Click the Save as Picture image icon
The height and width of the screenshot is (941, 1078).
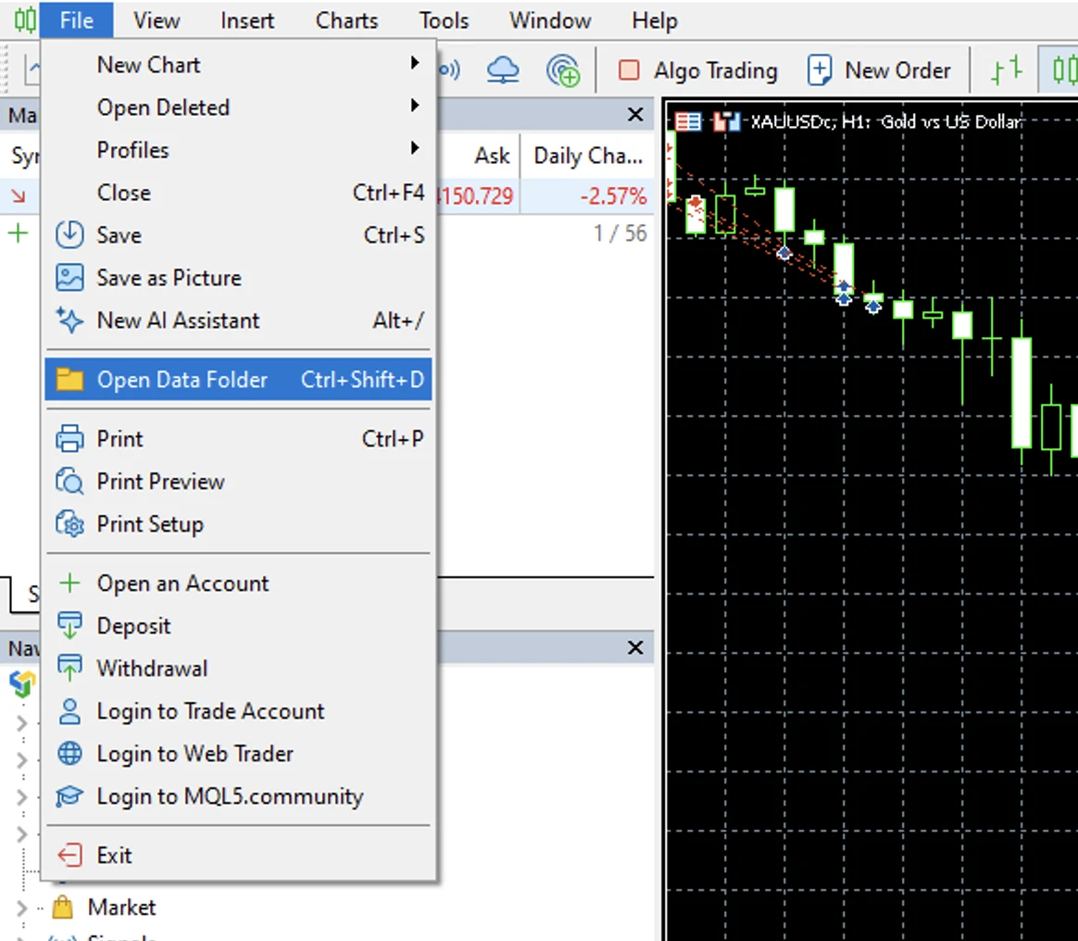[69, 278]
